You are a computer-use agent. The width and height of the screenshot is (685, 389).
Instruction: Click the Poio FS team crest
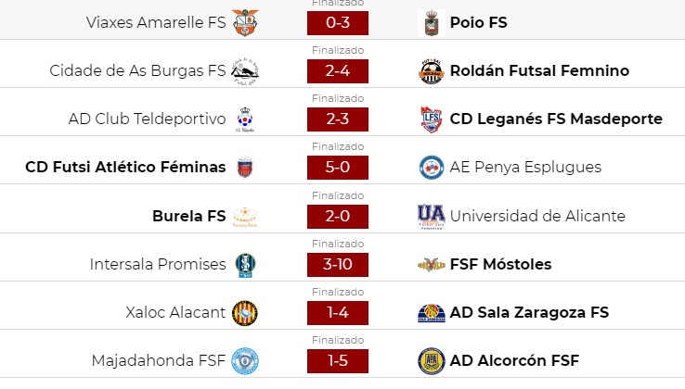coord(432,22)
